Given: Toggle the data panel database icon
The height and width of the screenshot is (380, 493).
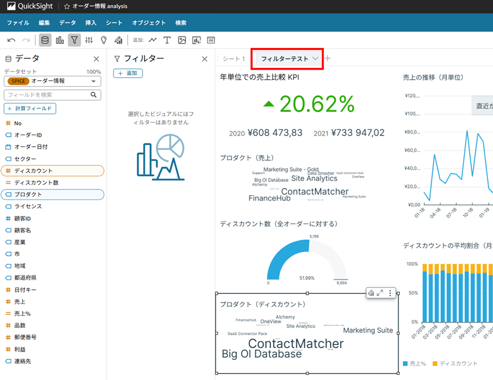Looking at the screenshot, I should tap(45, 40).
